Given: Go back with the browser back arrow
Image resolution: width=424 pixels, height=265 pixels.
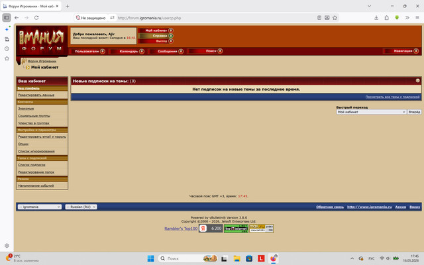Looking at the screenshot, I should pos(17,18).
